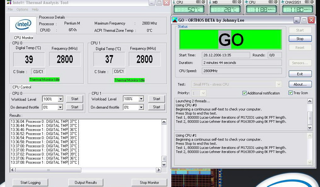Close the MB temperature widget
The width and height of the screenshot is (320, 187).
click(x=240, y=2)
